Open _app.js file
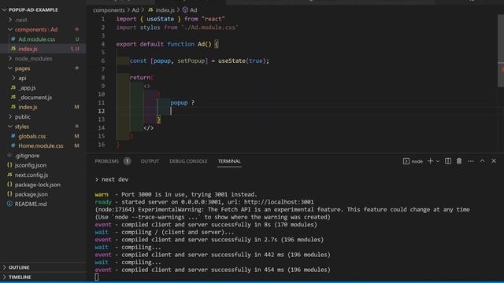Viewport: 504px width, 283px height. click(27, 87)
